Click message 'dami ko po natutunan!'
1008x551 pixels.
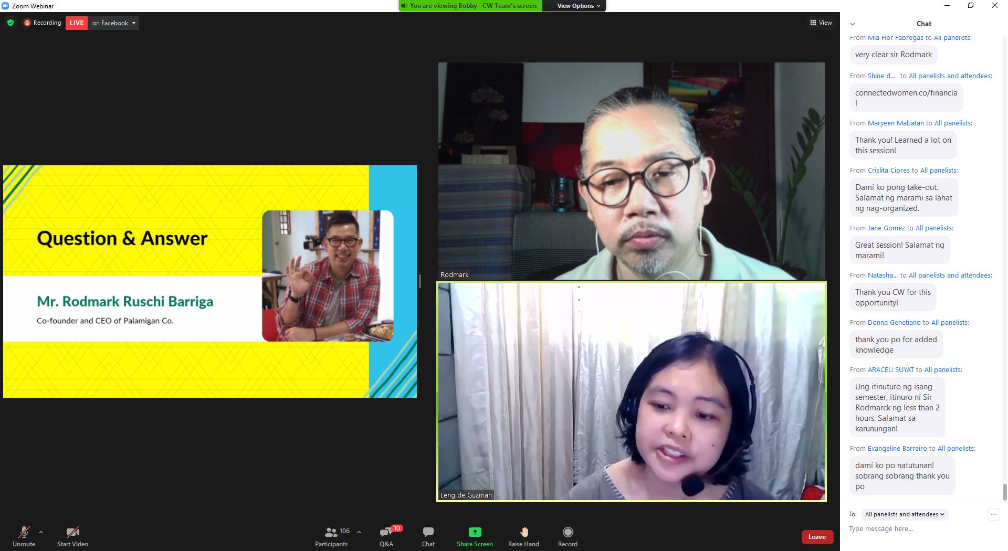click(902, 476)
